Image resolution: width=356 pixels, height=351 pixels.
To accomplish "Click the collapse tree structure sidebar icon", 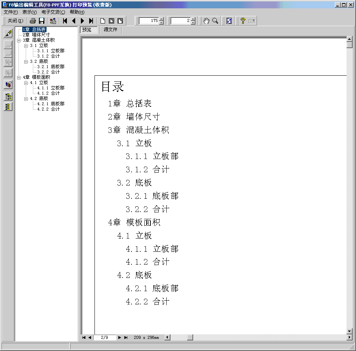I will pyautogui.click(x=8, y=107).
